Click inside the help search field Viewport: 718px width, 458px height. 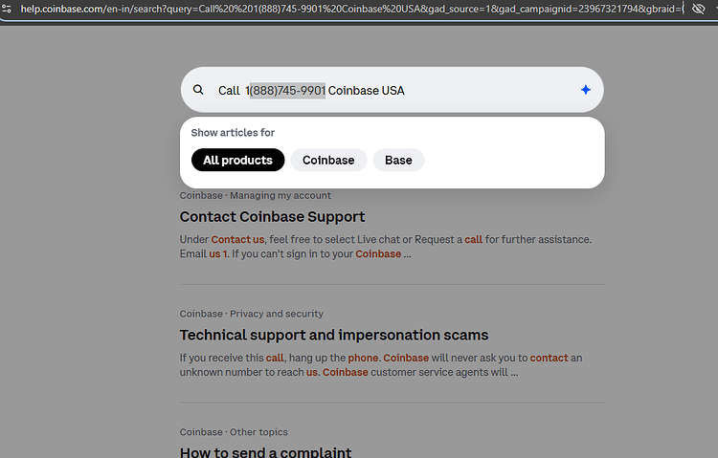click(x=392, y=90)
